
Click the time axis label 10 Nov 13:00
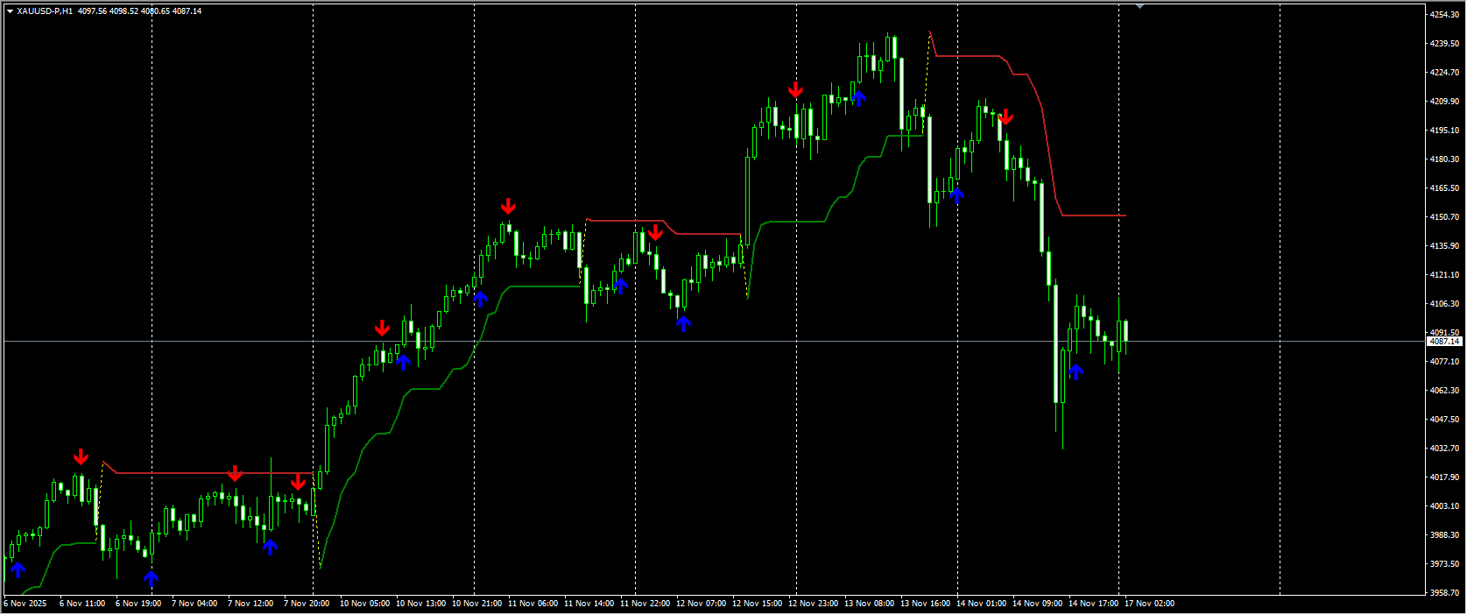tap(420, 604)
